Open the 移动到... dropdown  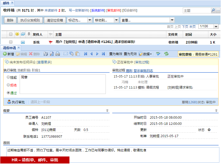tap(106, 20)
